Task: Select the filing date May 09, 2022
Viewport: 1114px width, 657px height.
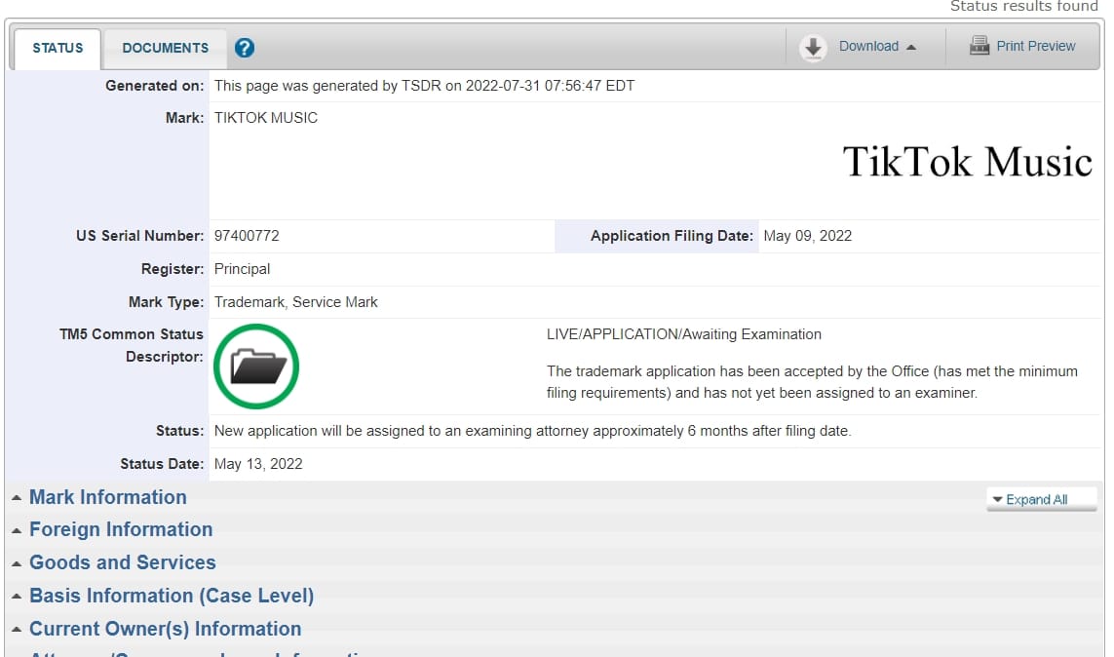Action: pos(808,236)
